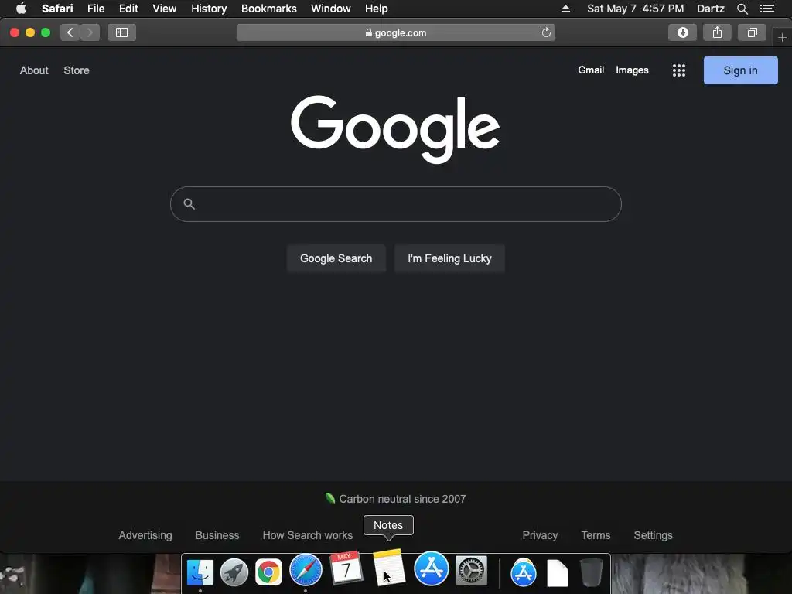Open Trash in the Dock
Screen dimensions: 792x594
point(592,572)
